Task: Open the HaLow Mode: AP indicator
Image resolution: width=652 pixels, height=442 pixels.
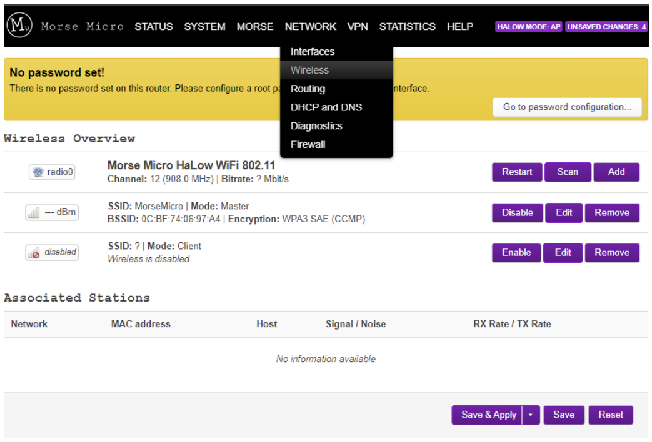Action: point(529,27)
